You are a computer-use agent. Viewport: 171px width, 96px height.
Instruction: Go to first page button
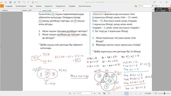click(70, 93)
